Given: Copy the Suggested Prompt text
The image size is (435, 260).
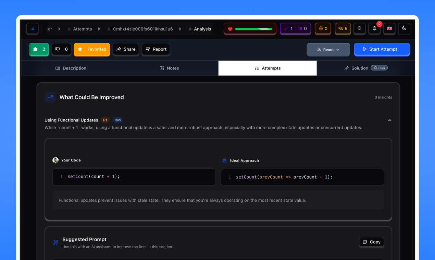Looking at the screenshot, I should (371, 242).
